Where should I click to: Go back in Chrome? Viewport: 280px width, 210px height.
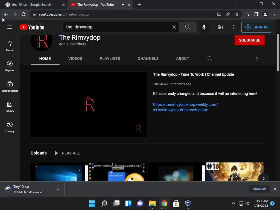coord(6,14)
